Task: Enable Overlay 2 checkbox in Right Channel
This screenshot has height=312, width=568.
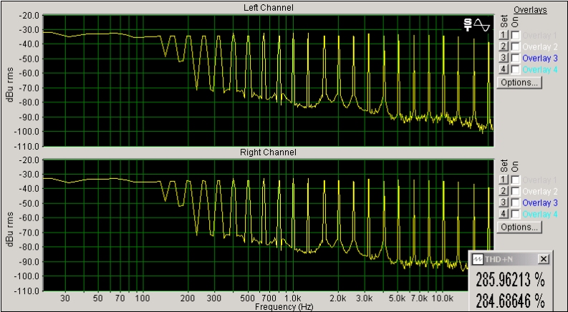Action: [x=515, y=192]
